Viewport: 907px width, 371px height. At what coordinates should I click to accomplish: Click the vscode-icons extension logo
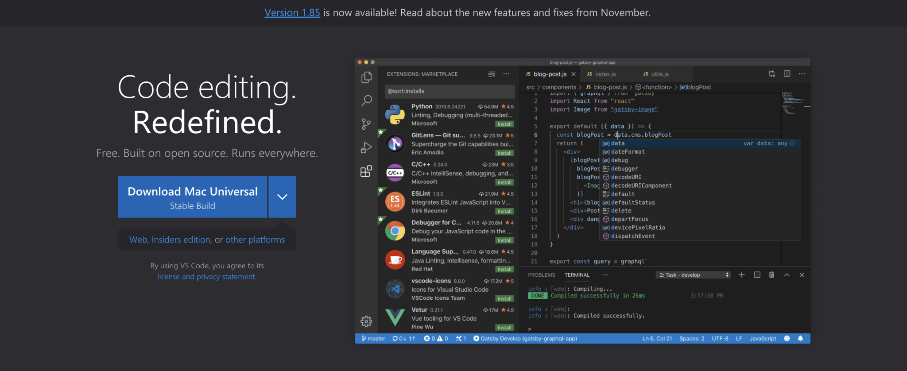(395, 289)
